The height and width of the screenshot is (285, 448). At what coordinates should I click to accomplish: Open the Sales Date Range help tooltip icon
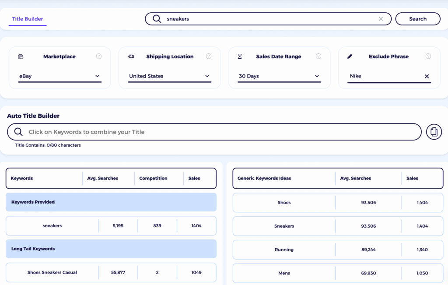point(318,56)
